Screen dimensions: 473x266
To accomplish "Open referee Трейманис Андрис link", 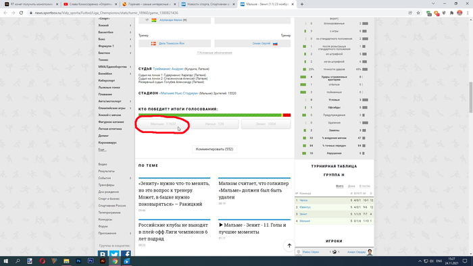I will (168, 69).
